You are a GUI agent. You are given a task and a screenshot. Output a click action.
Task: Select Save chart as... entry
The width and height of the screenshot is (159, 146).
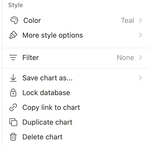(x=47, y=78)
